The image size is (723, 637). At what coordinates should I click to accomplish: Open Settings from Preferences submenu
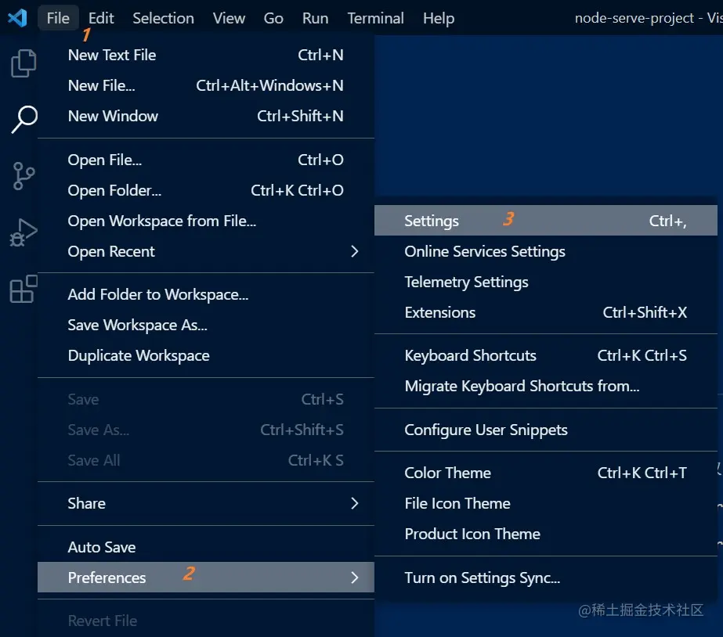(545, 221)
